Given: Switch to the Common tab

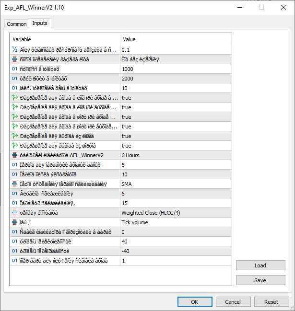Looking at the screenshot, I should (x=17, y=24).
